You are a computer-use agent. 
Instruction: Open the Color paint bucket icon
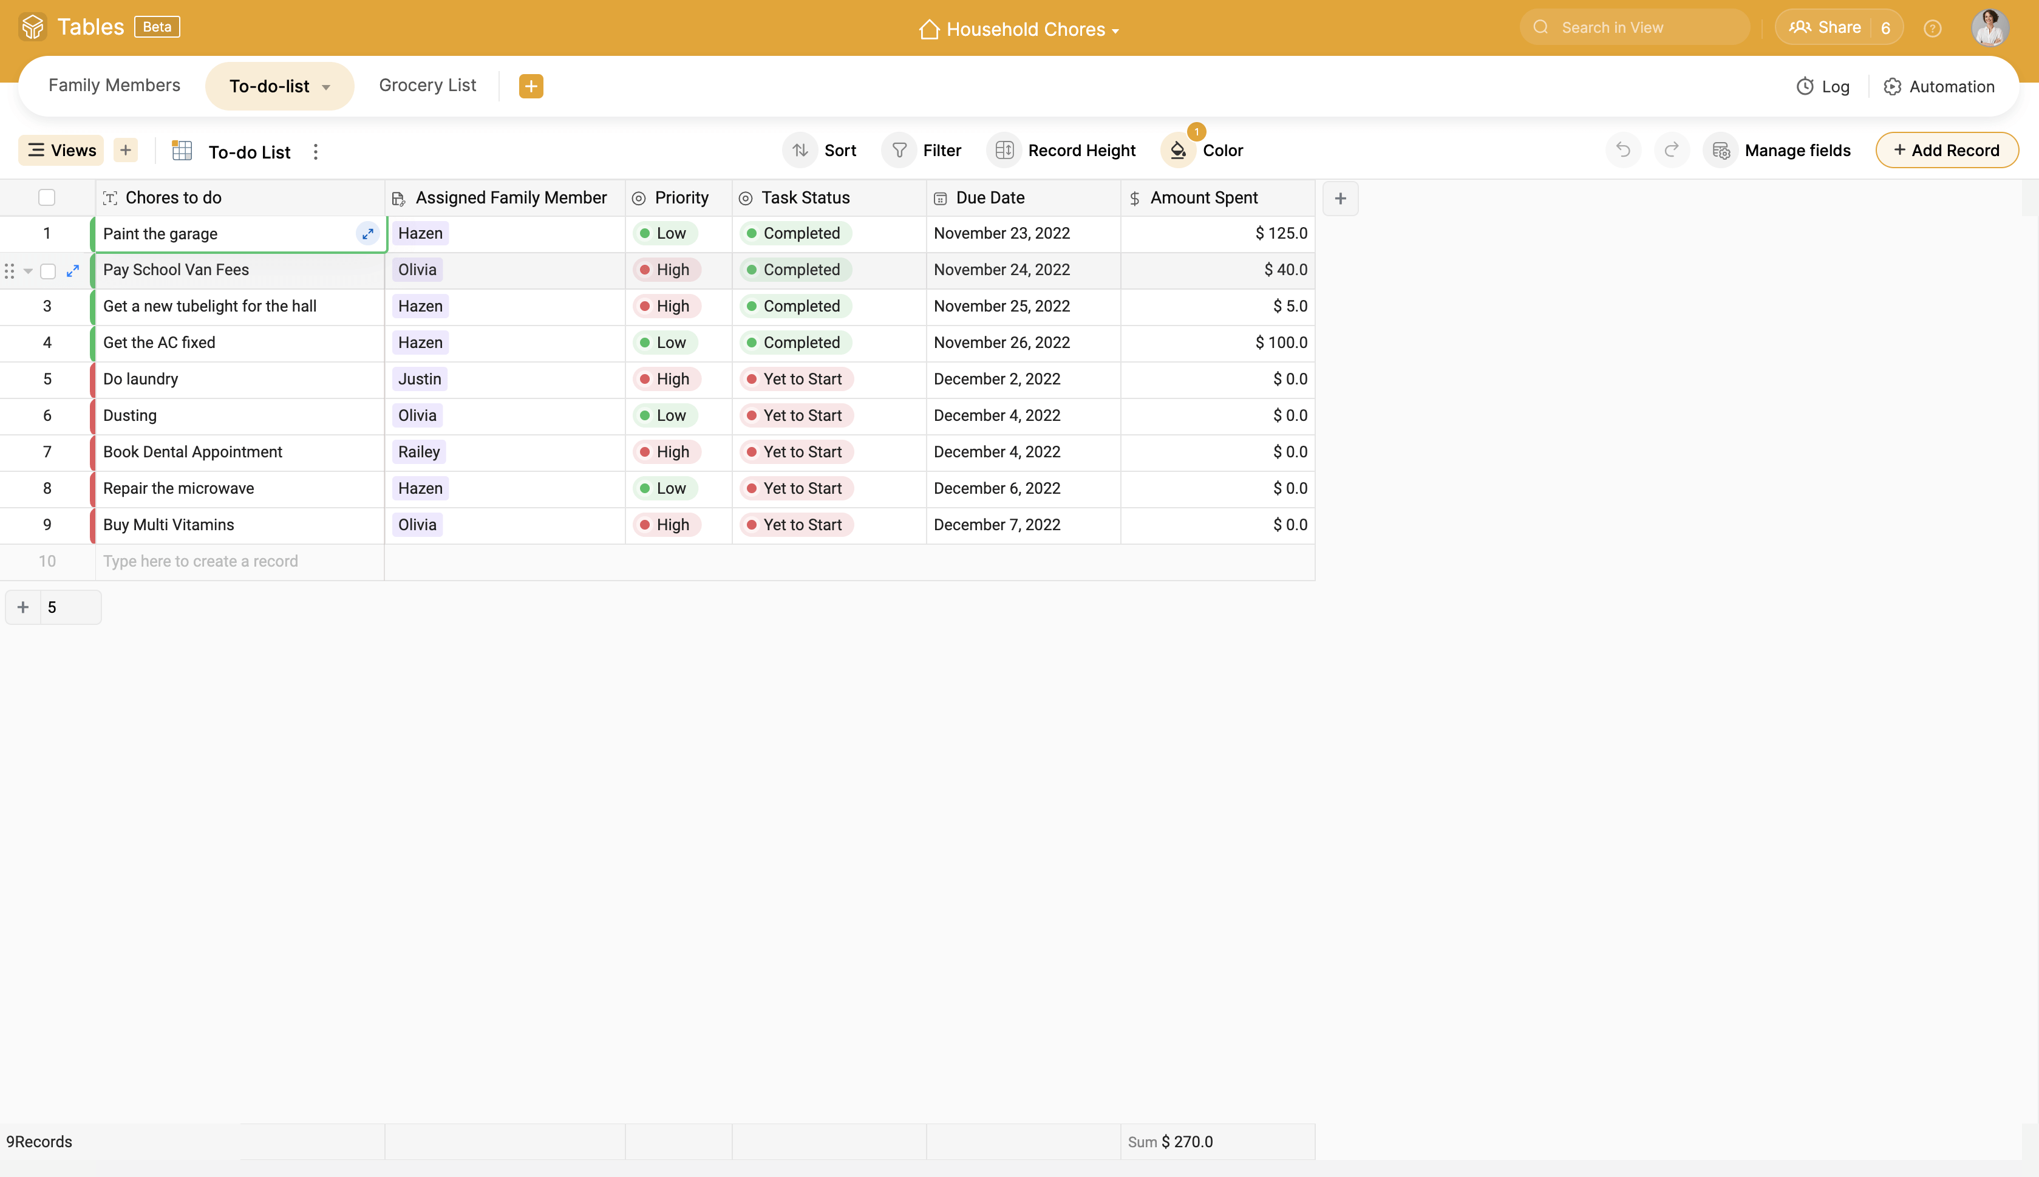point(1179,151)
